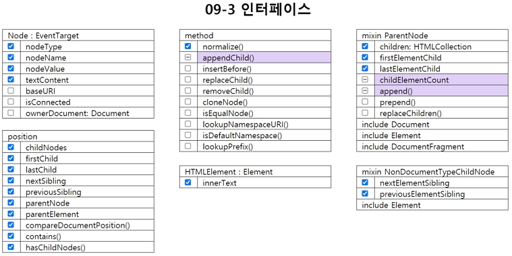Uncheck the nodeType checkbox

point(11,46)
